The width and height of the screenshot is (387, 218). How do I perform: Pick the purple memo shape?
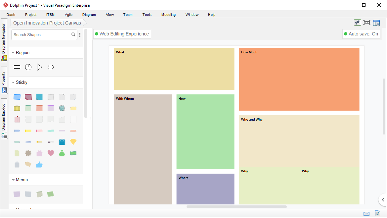(17, 194)
